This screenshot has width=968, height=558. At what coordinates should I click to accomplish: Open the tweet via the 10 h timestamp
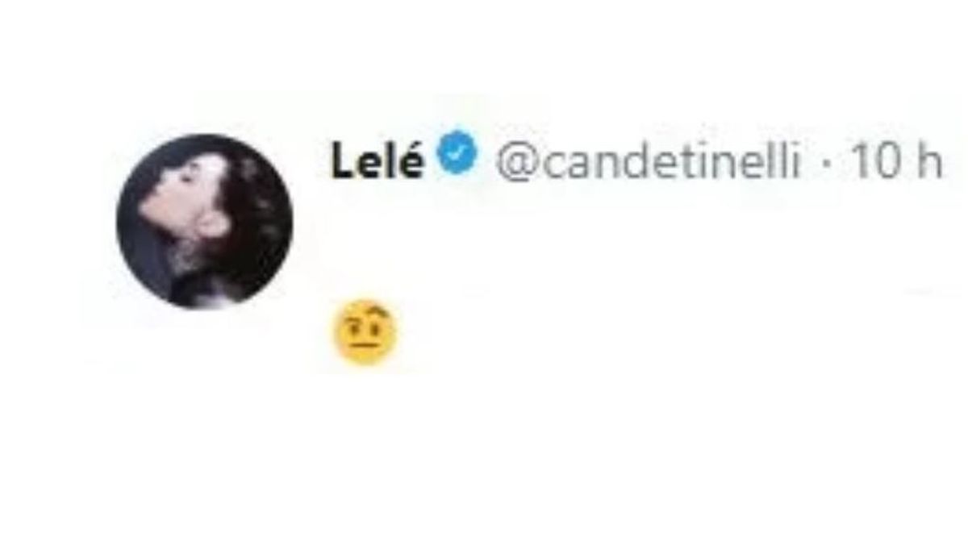(897, 162)
